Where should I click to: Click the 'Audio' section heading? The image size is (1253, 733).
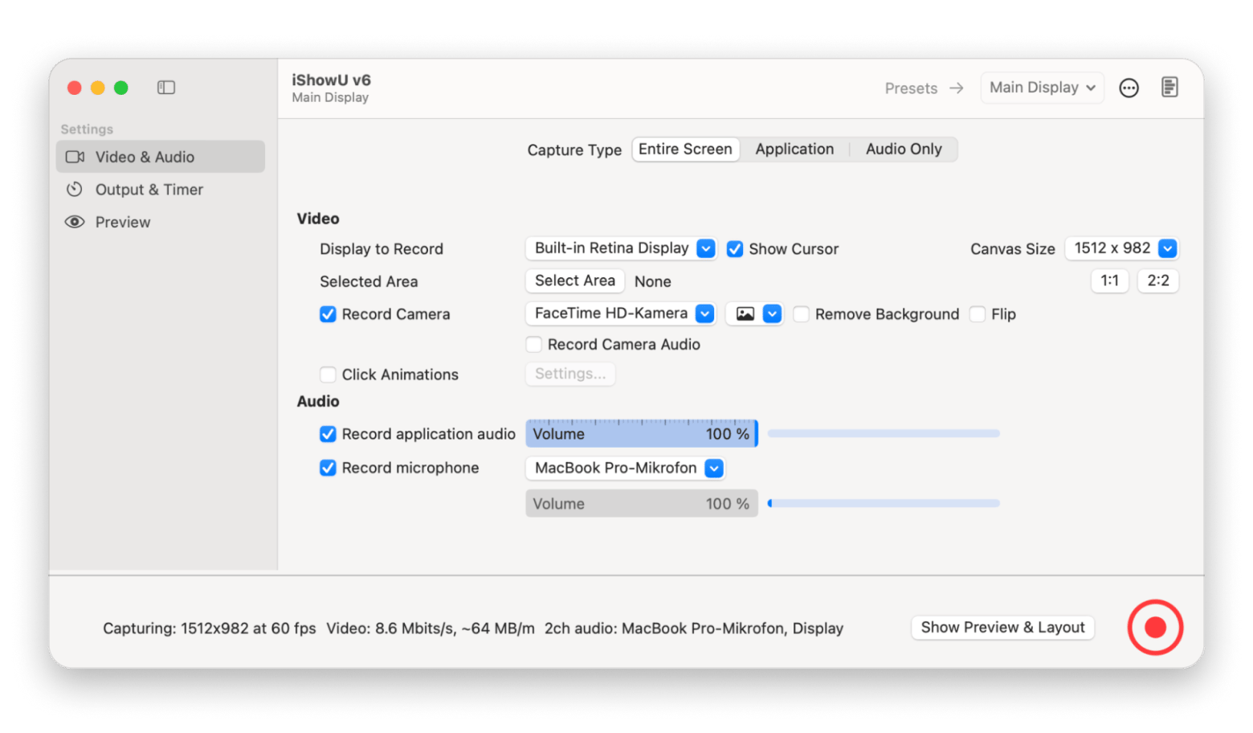tap(318, 401)
